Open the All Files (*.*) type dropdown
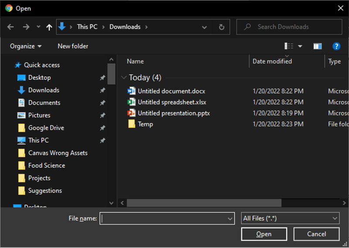Screen dimensions: 349x248 (x=290, y=218)
